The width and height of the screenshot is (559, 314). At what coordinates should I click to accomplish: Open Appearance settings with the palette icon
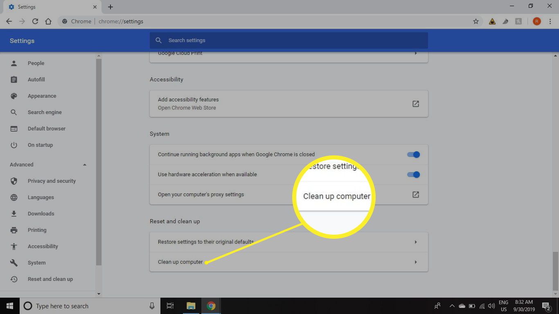(15, 96)
